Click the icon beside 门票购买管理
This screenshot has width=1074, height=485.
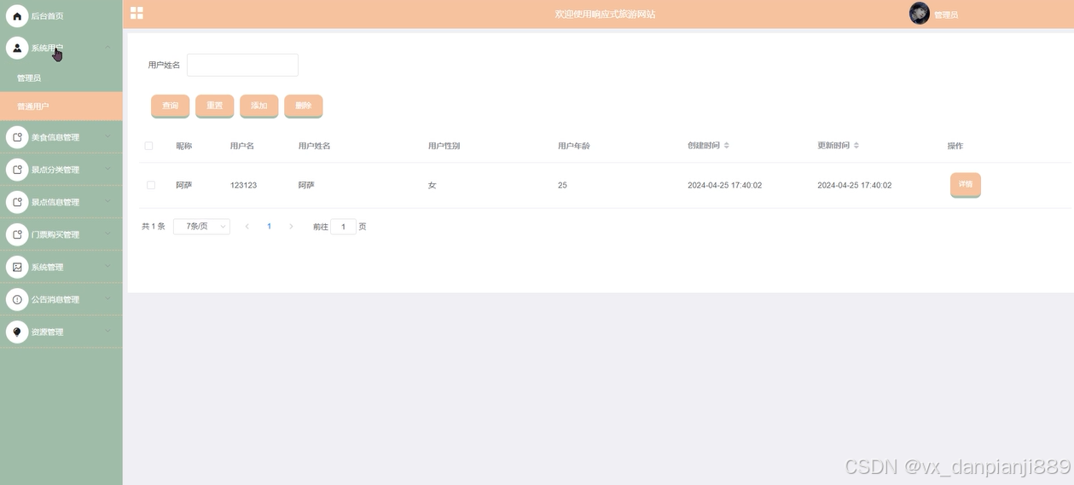[x=17, y=234]
